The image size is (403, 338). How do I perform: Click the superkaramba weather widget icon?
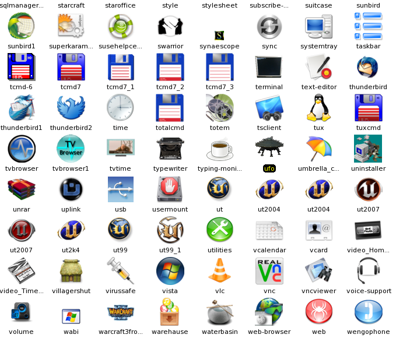(71, 26)
